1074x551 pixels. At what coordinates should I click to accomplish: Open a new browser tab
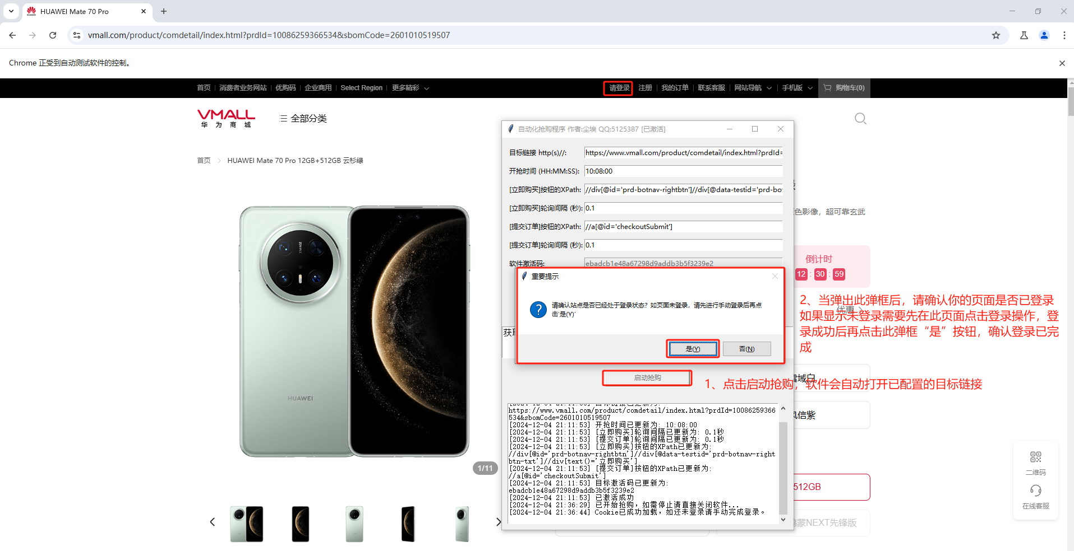point(164,11)
